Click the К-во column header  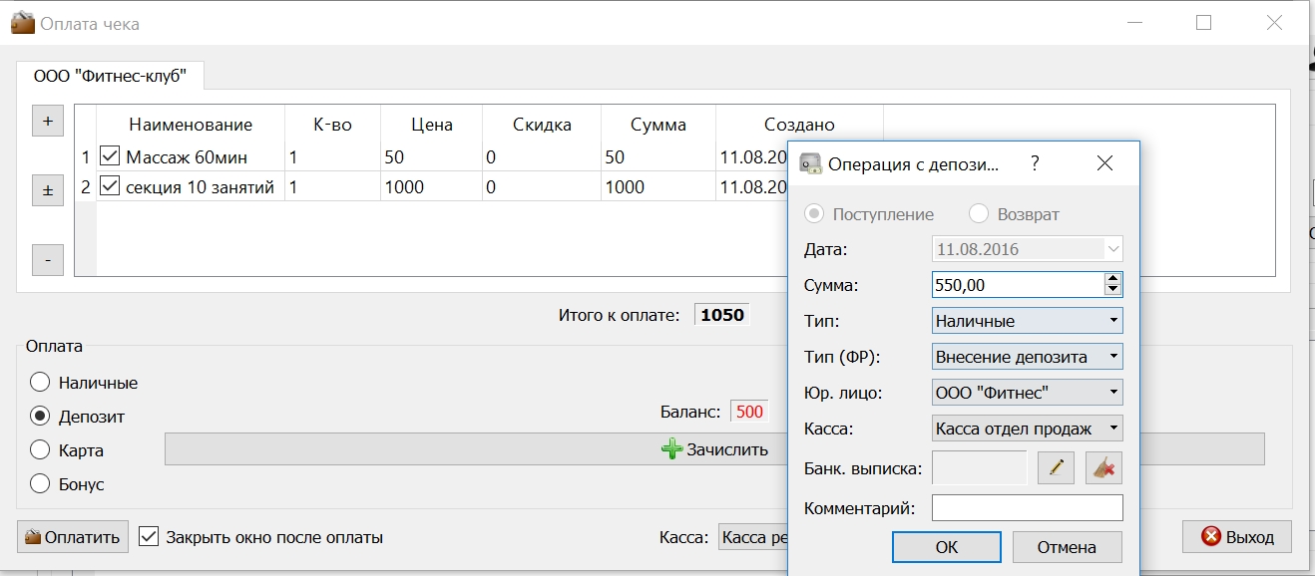332,125
